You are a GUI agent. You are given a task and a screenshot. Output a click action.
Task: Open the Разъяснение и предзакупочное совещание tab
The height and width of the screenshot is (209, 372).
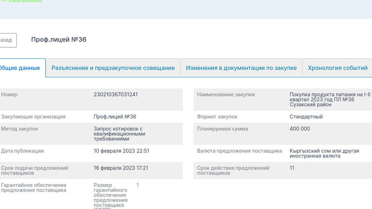pyautogui.click(x=113, y=68)
